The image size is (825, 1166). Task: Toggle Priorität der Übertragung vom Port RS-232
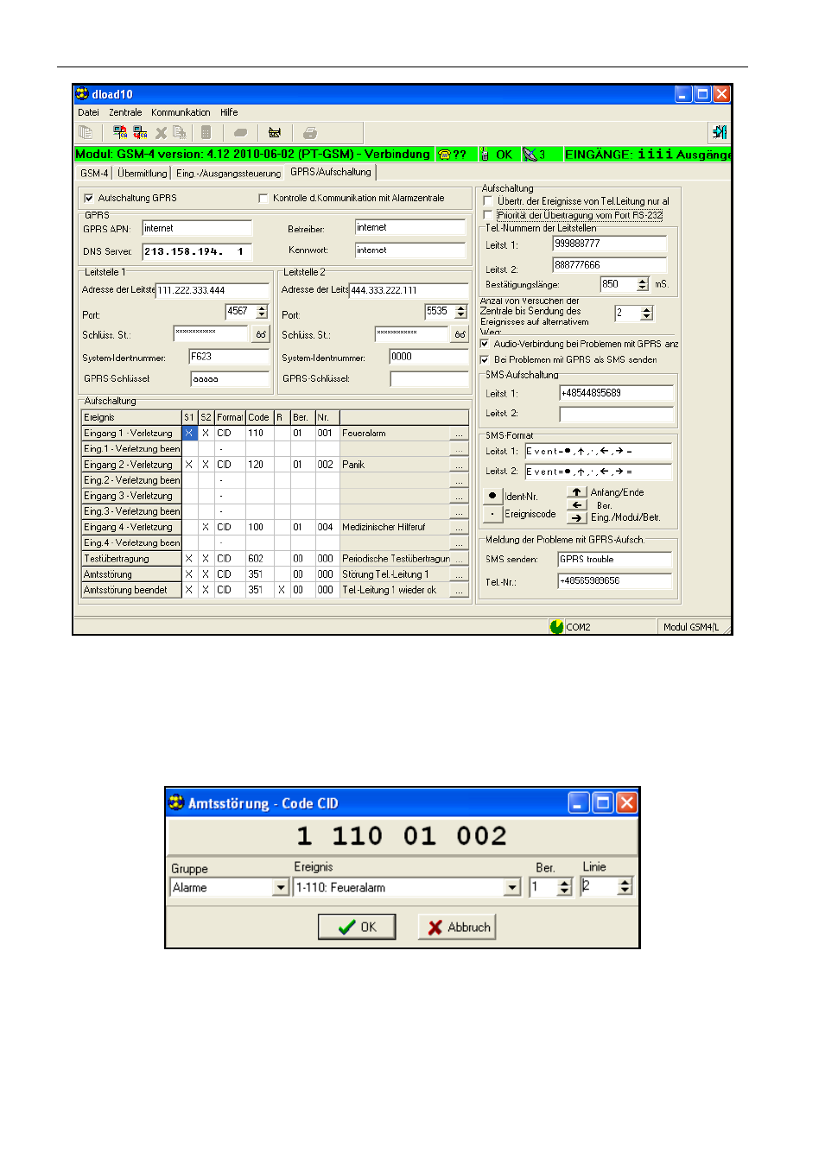[488, 215]
